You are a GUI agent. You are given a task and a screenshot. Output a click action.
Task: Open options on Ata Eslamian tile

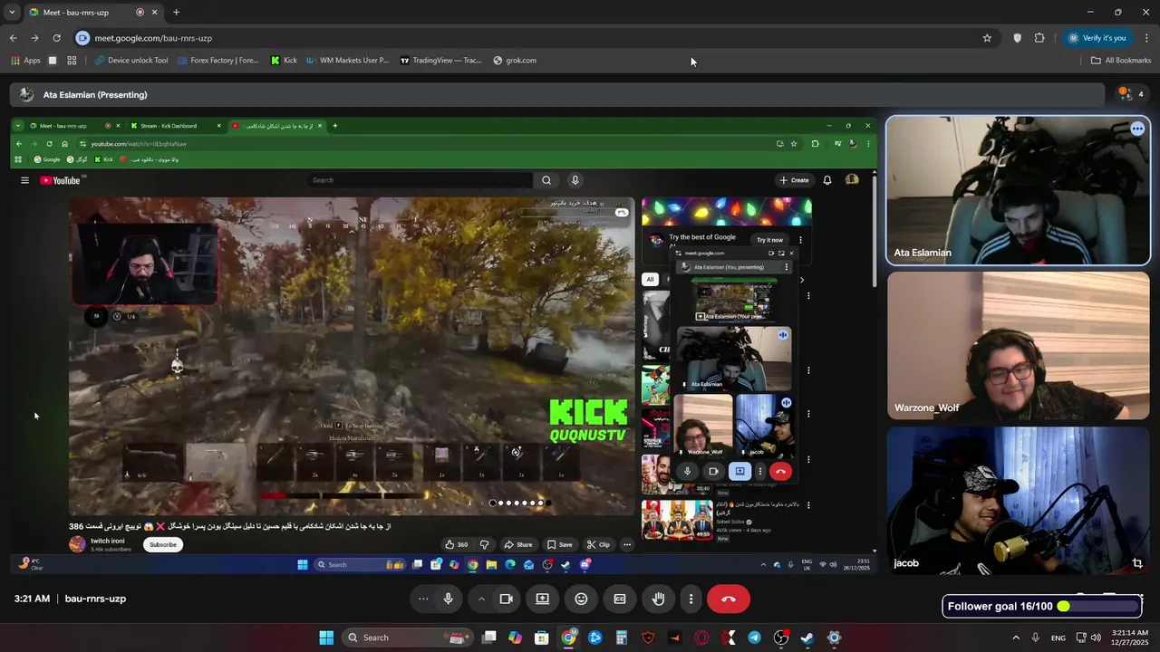[x=1137, y=129]
